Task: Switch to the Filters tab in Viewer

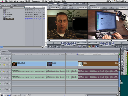Action: [65, 5]
